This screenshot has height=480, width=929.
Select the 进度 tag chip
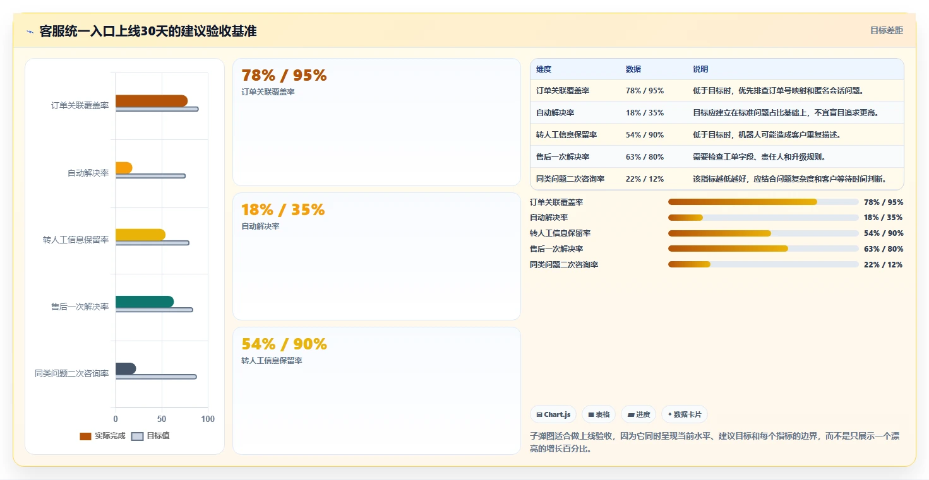(638, 414)
